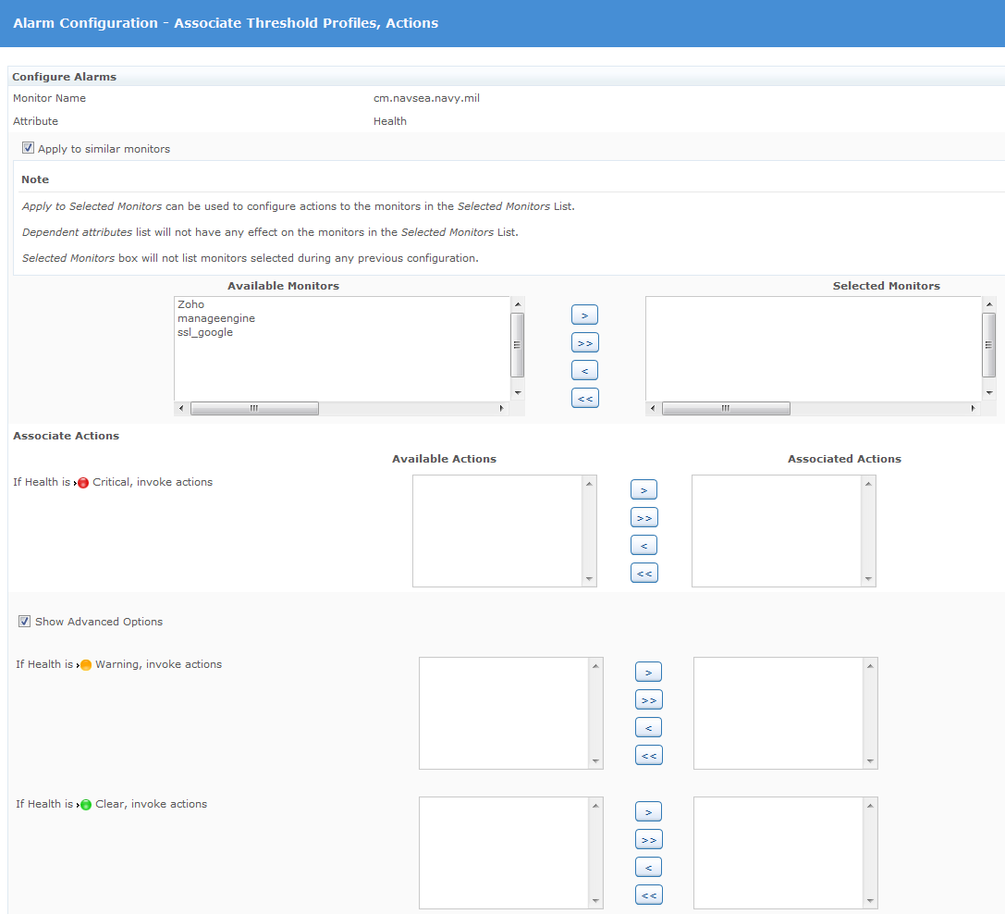The height and width of the screenshot is (914, 1005).
Task: Toggle the Show Advanced Options checkbox
Action: click(x=25, y=622)
